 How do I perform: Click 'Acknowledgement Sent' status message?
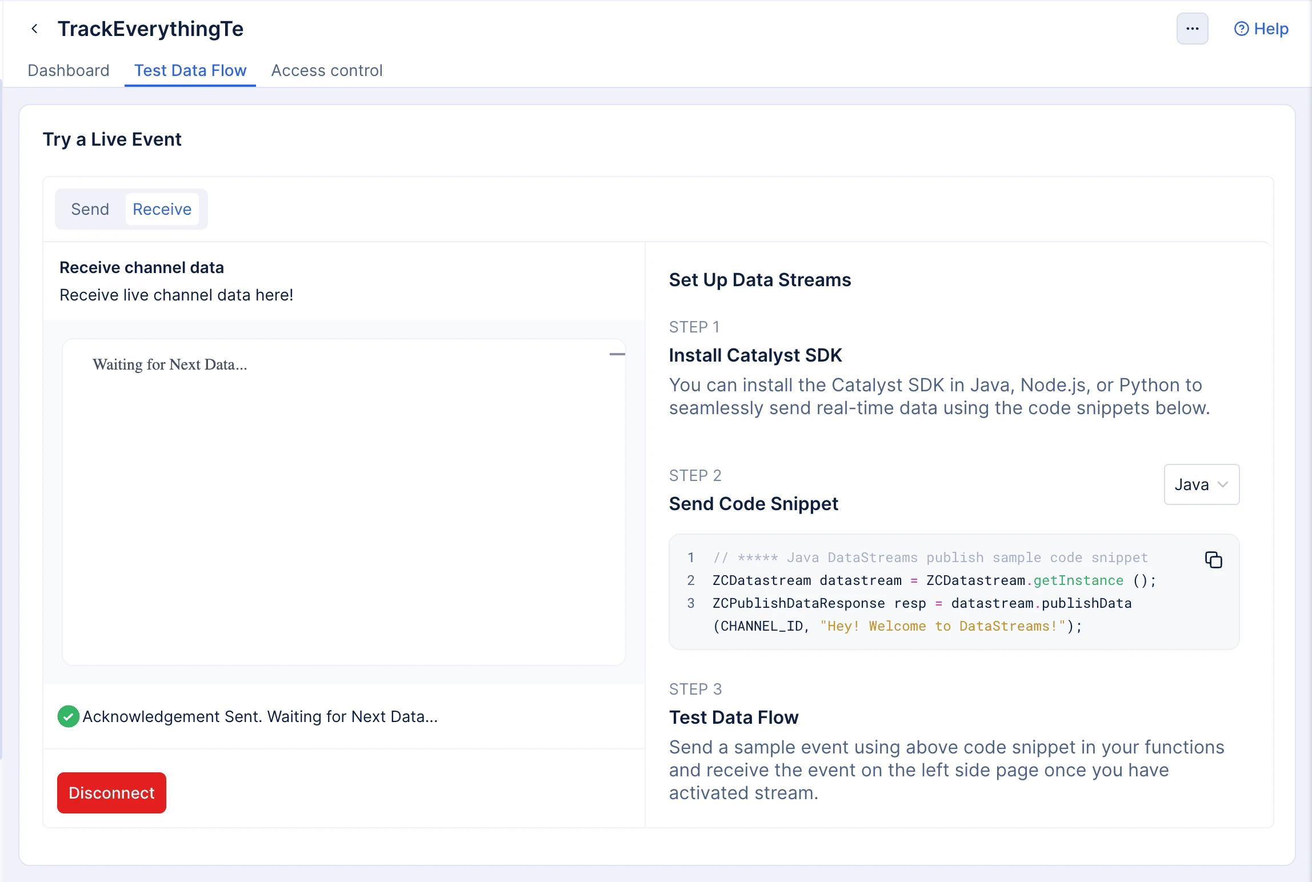[260, 716]
